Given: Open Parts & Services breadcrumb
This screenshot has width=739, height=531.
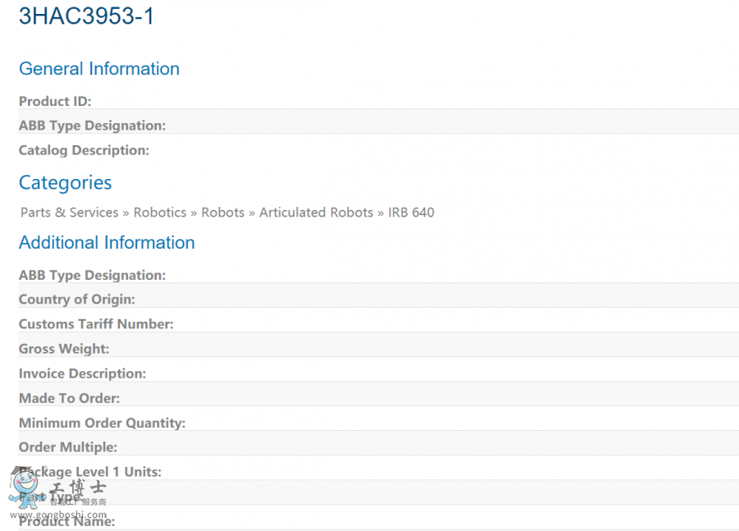Looking at the screenshot, I should (69, 213).
